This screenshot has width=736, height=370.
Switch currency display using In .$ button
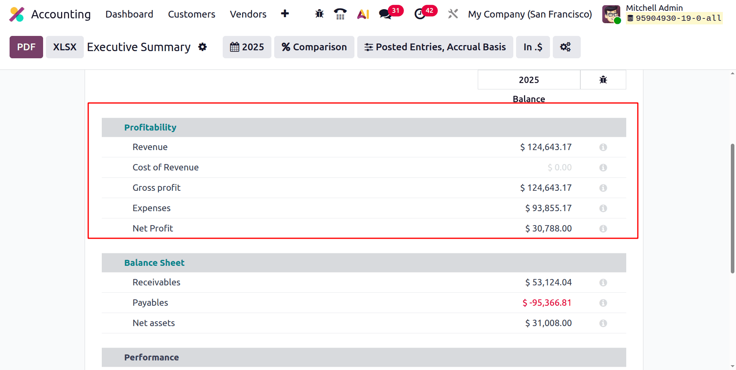point(532,47)
